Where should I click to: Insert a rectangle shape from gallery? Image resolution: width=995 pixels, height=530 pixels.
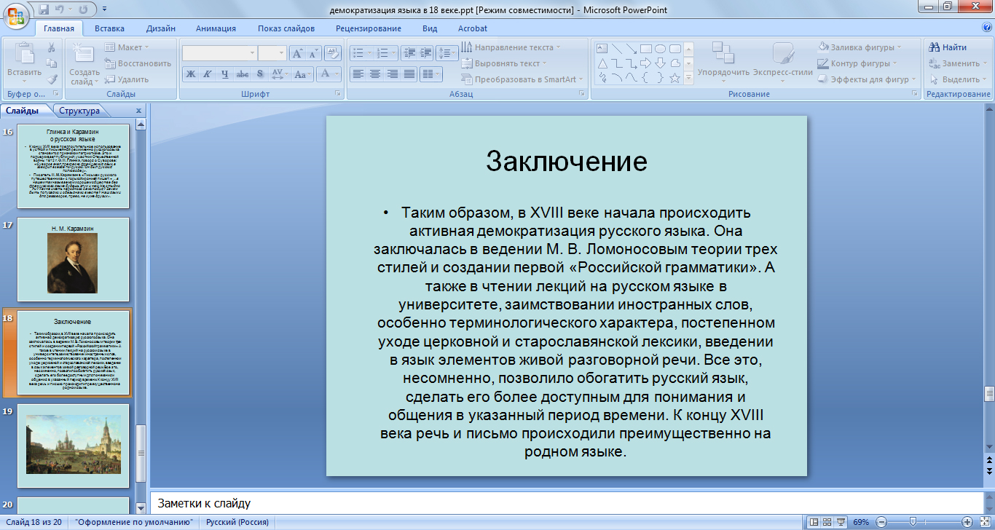(645, 49)
